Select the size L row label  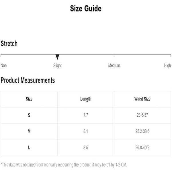[29, 148]
